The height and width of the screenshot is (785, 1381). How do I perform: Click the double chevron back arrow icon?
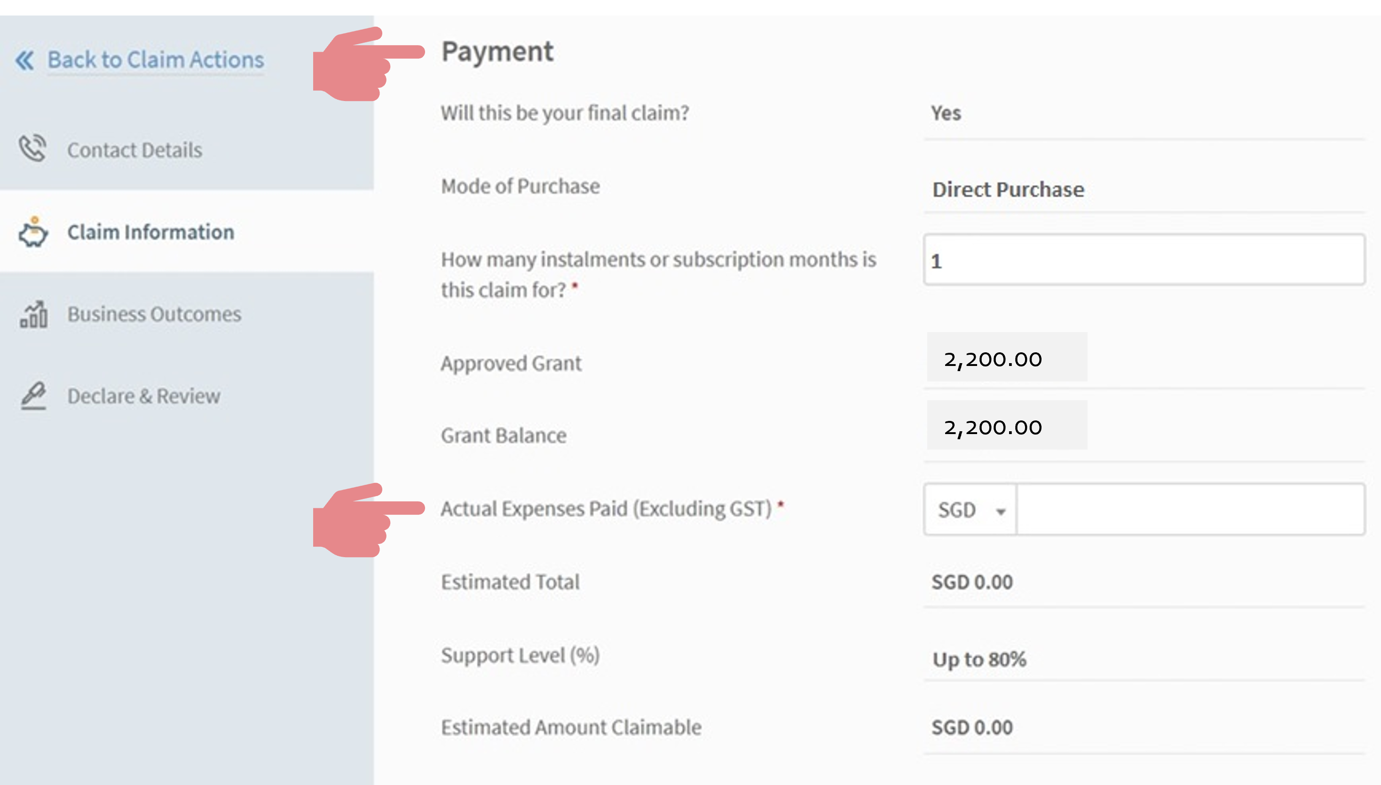pos(25,60)
